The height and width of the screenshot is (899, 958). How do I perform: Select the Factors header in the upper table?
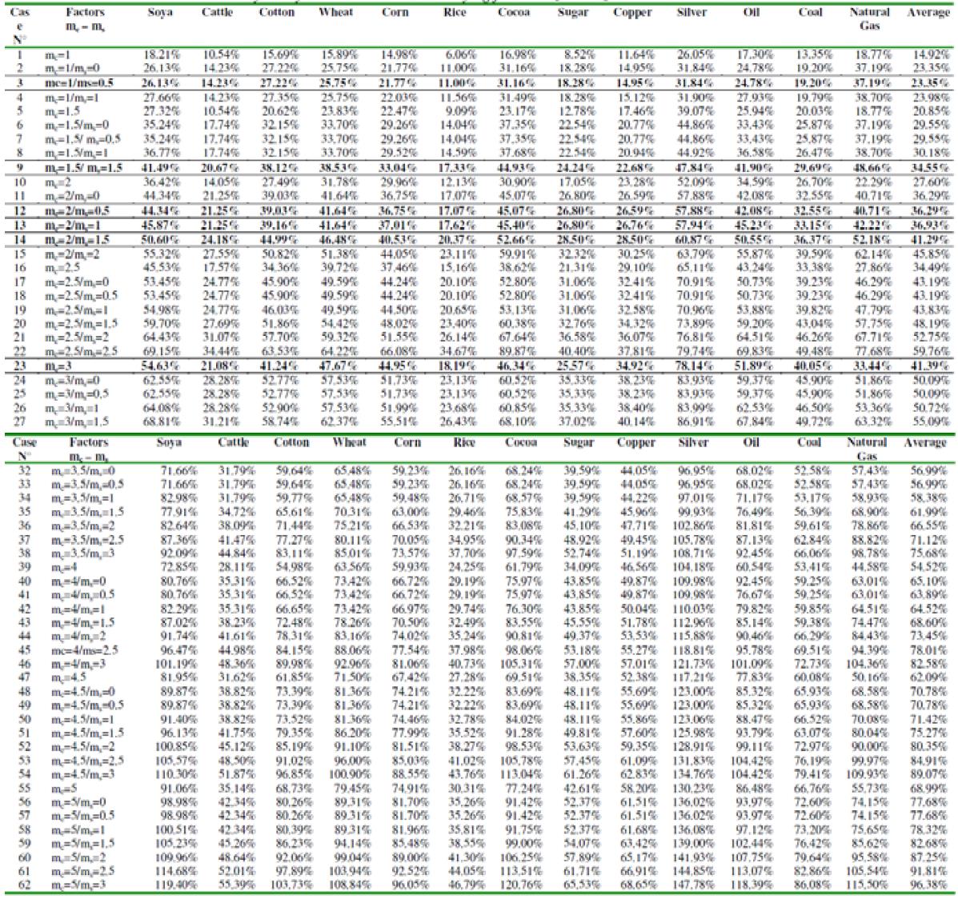point(86,13)
